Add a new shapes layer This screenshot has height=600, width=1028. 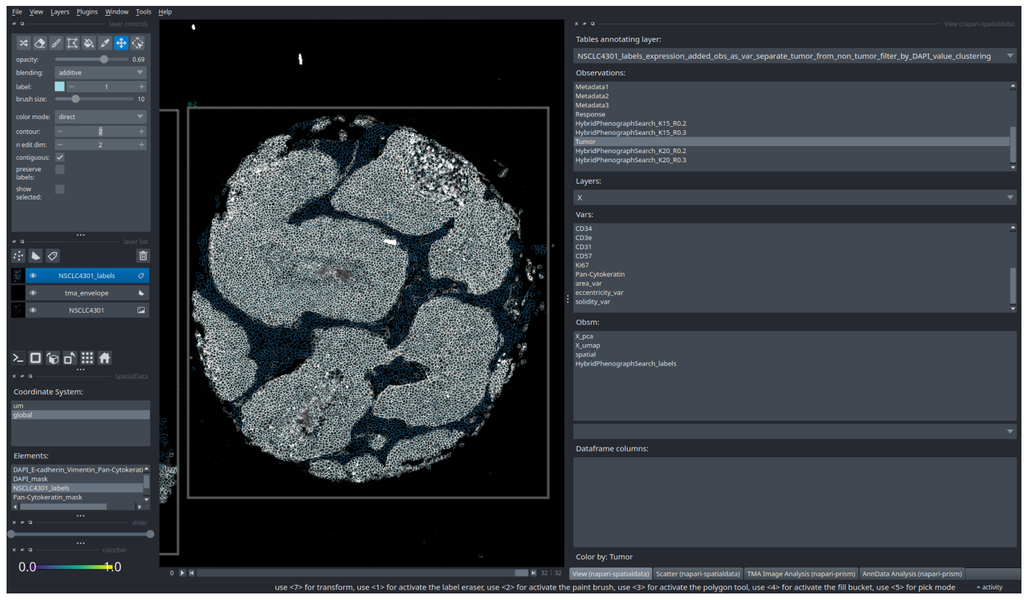click(x=35, y=256)
